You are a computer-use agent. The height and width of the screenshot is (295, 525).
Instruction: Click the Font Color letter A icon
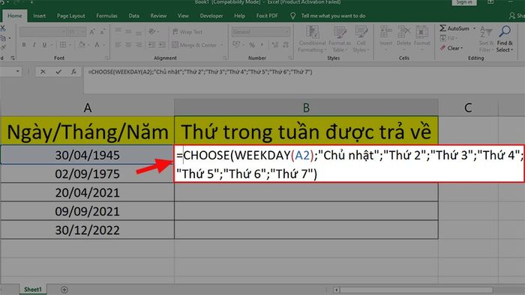[97, 45]
